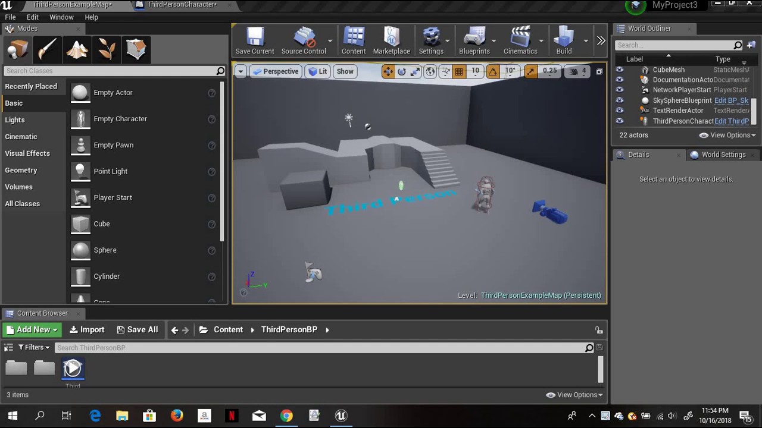Open Source Control from the toolbar
762x428 pixels.
coord(304,41)
